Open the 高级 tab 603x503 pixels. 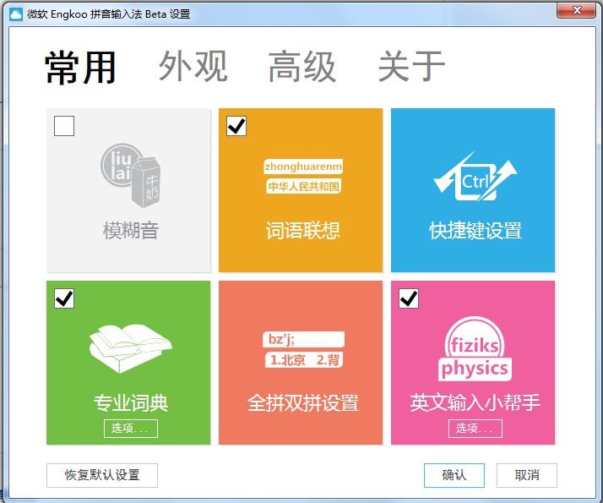(x=302, y=66)
